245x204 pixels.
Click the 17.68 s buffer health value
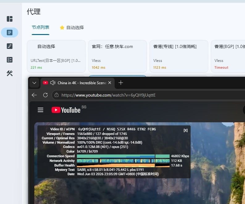coord(176,165)
